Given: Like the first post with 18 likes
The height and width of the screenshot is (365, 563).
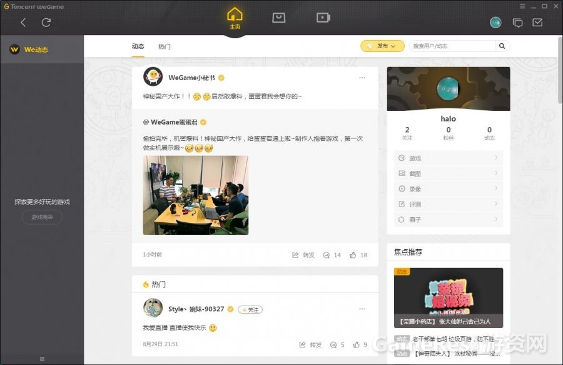Looking at the screenshot, I should pyautogui.click(x=358, y=255).
